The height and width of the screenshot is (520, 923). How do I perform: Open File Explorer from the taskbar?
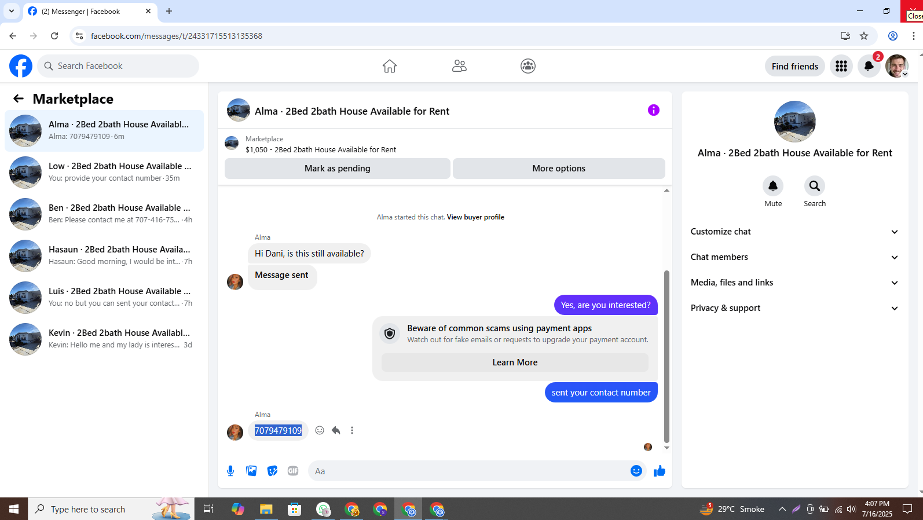click(x=266, y=509)
